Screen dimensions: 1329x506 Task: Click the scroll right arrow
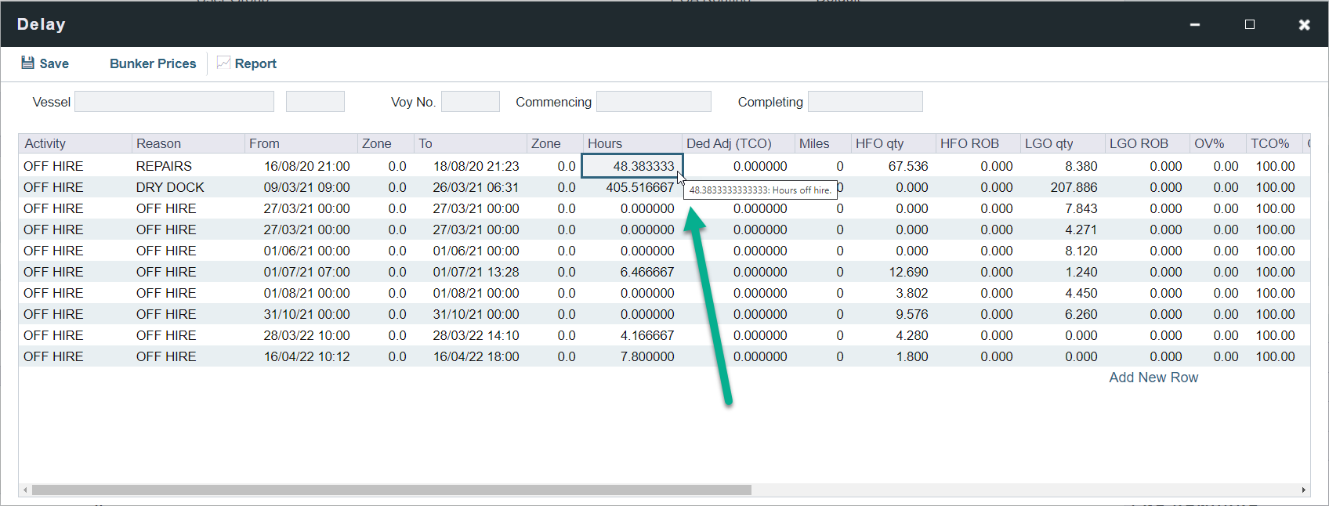click(1303, 490)
